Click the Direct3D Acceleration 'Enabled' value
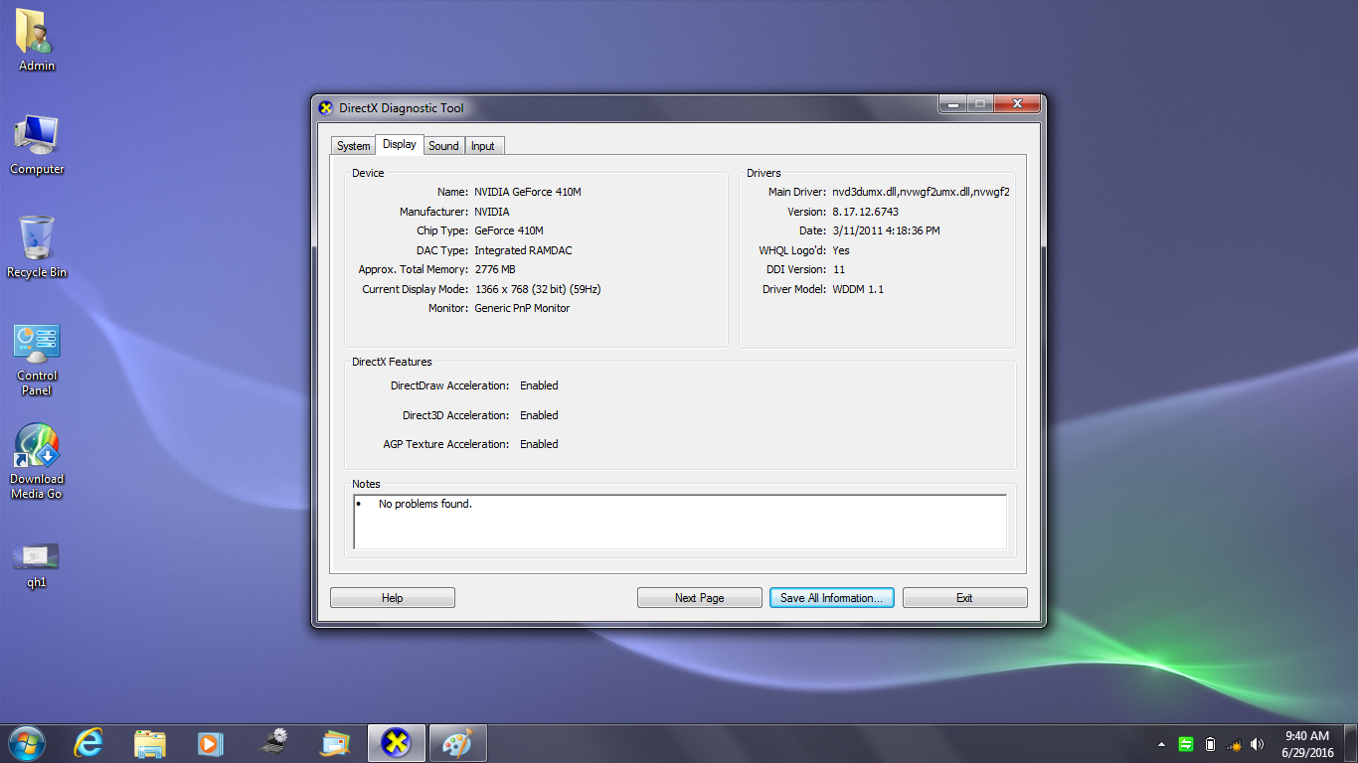Viewport: 1358px width, 763px height. coord(539,415)
